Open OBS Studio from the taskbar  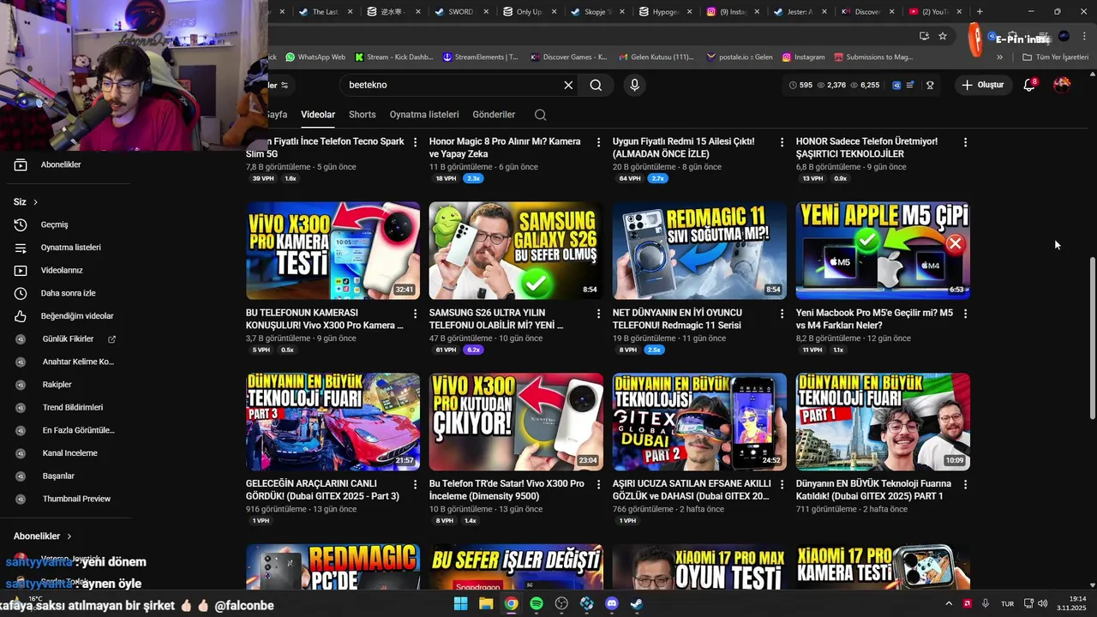561,603
